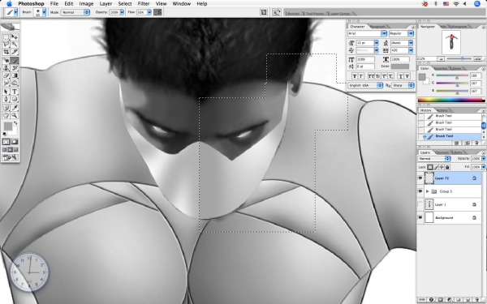
Task: Open the Flow dropdown in options bar
Action: (x=149, y=12)
